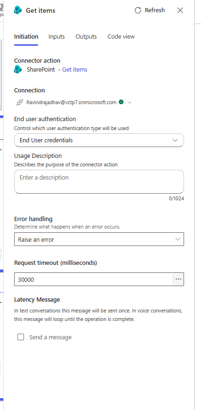Click the Refresh button label
This screenshot has width=201, height=410.
[155, 10]
